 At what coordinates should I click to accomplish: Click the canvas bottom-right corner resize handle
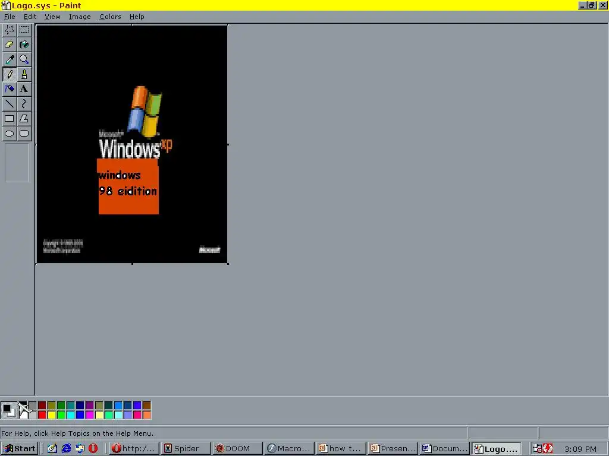click(228, 264)
